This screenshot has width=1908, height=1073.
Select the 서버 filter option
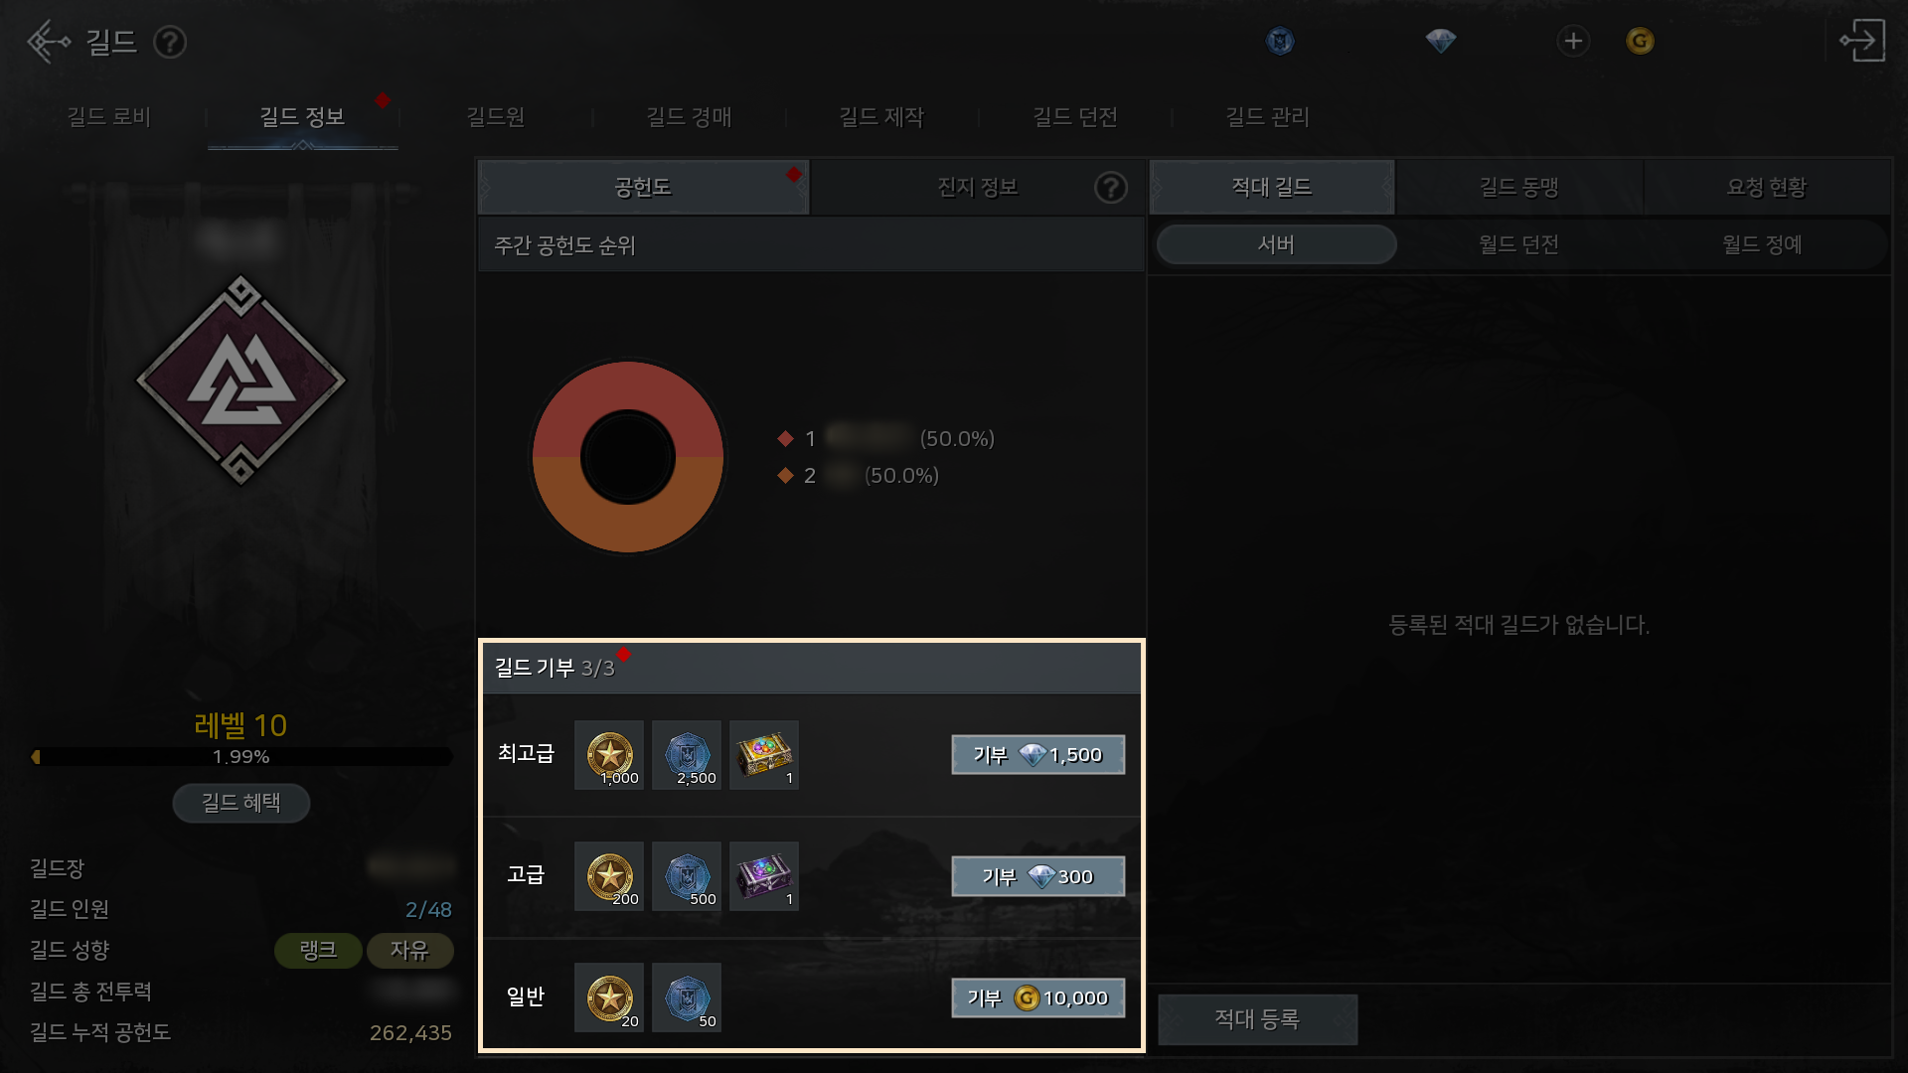[x=1276, y=244]
